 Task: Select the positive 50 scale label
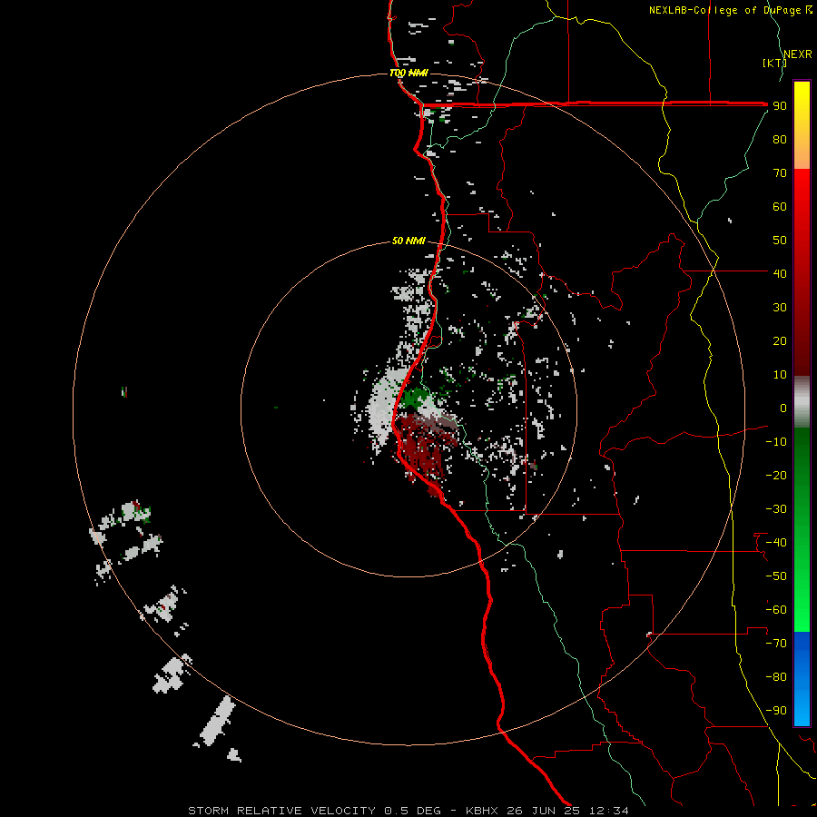[780, 241]
